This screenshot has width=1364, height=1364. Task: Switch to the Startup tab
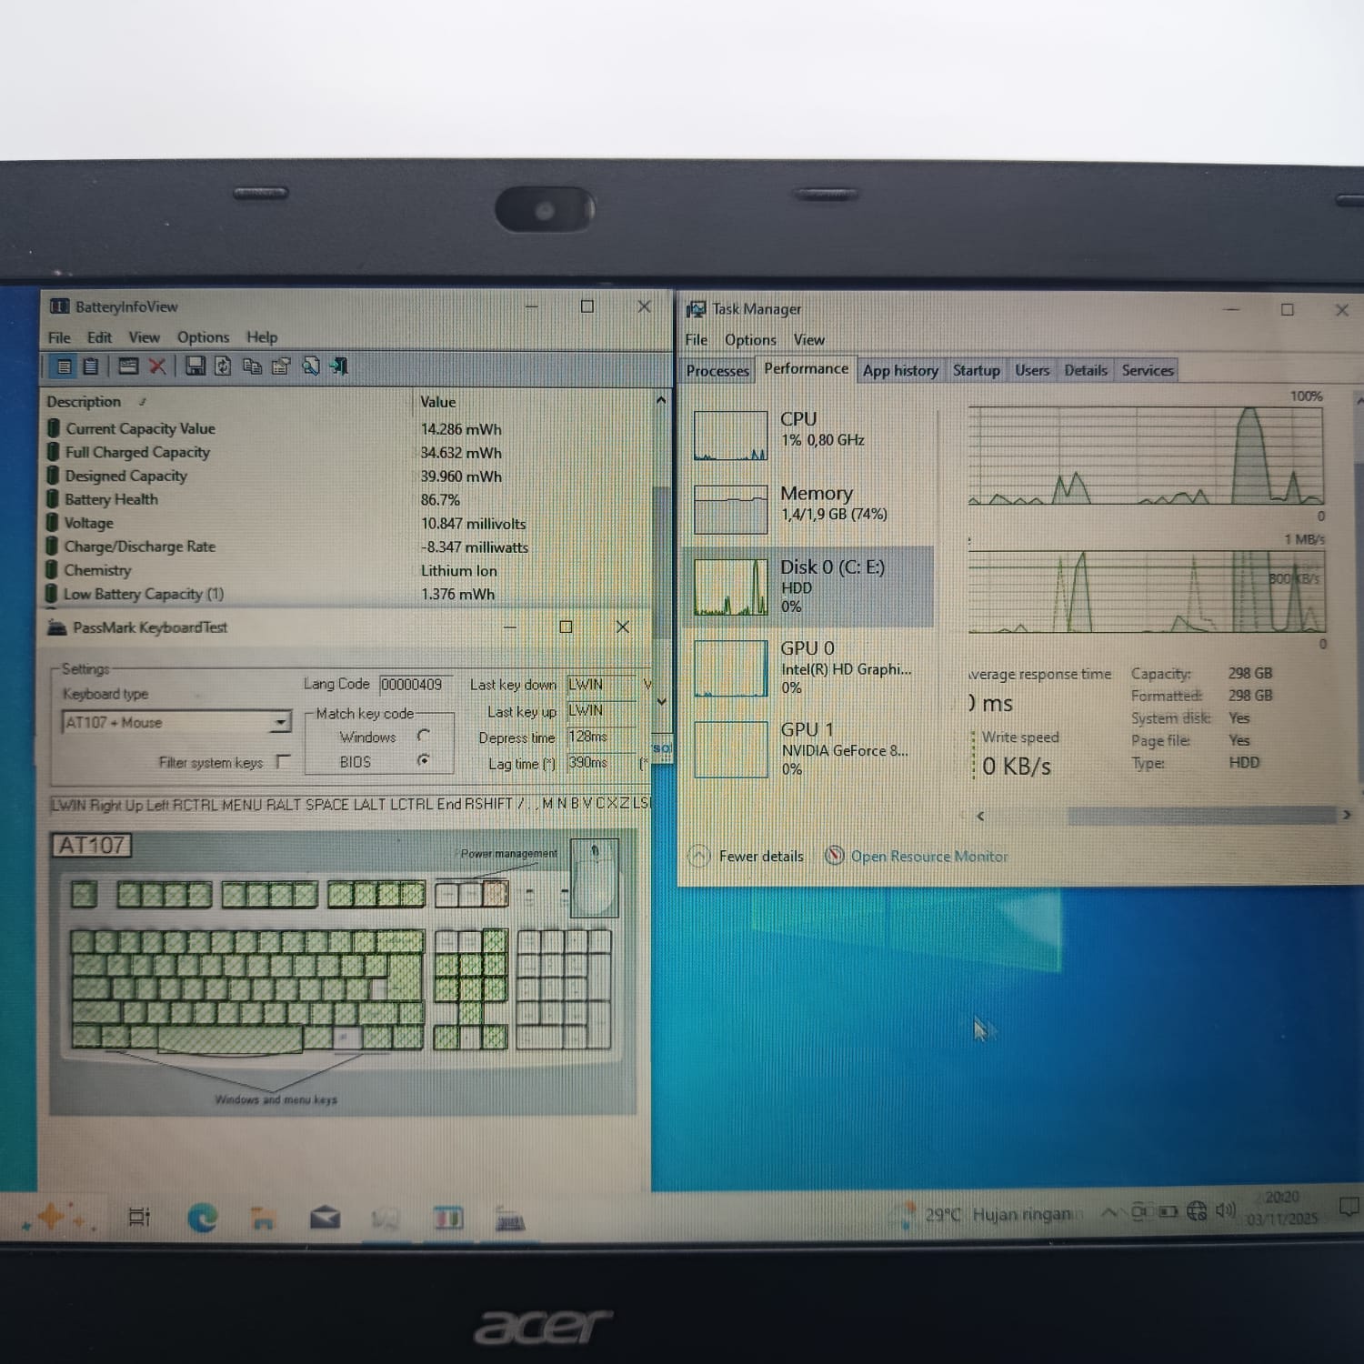coord(976,370)
